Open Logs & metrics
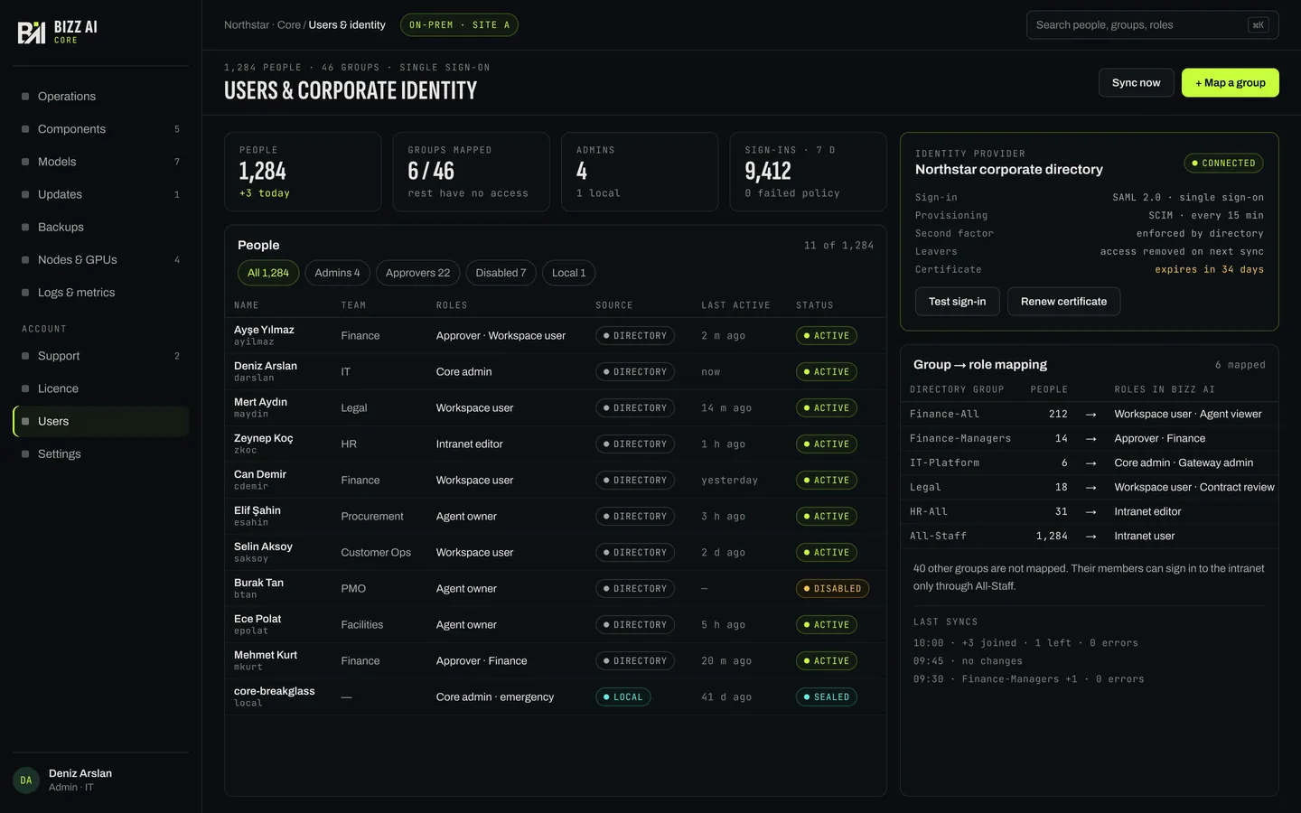 pos(101,293)
